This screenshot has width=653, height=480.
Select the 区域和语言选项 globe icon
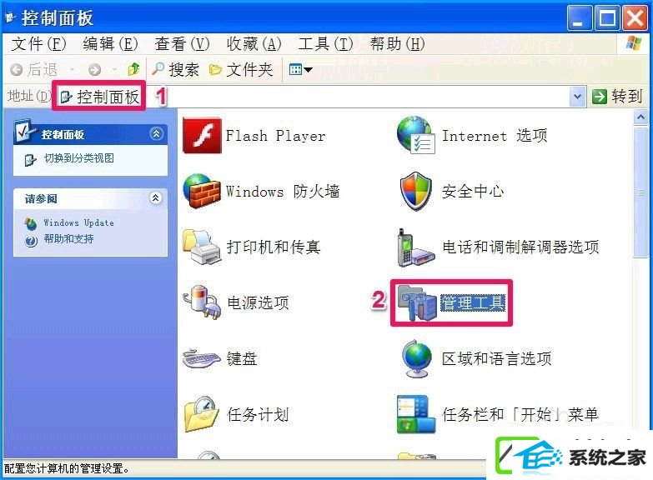(416, 358)
